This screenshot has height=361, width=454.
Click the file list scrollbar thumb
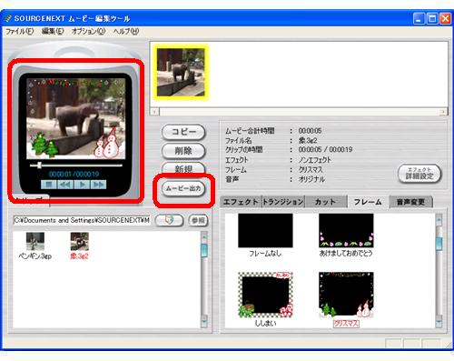[x=204, y=250]
